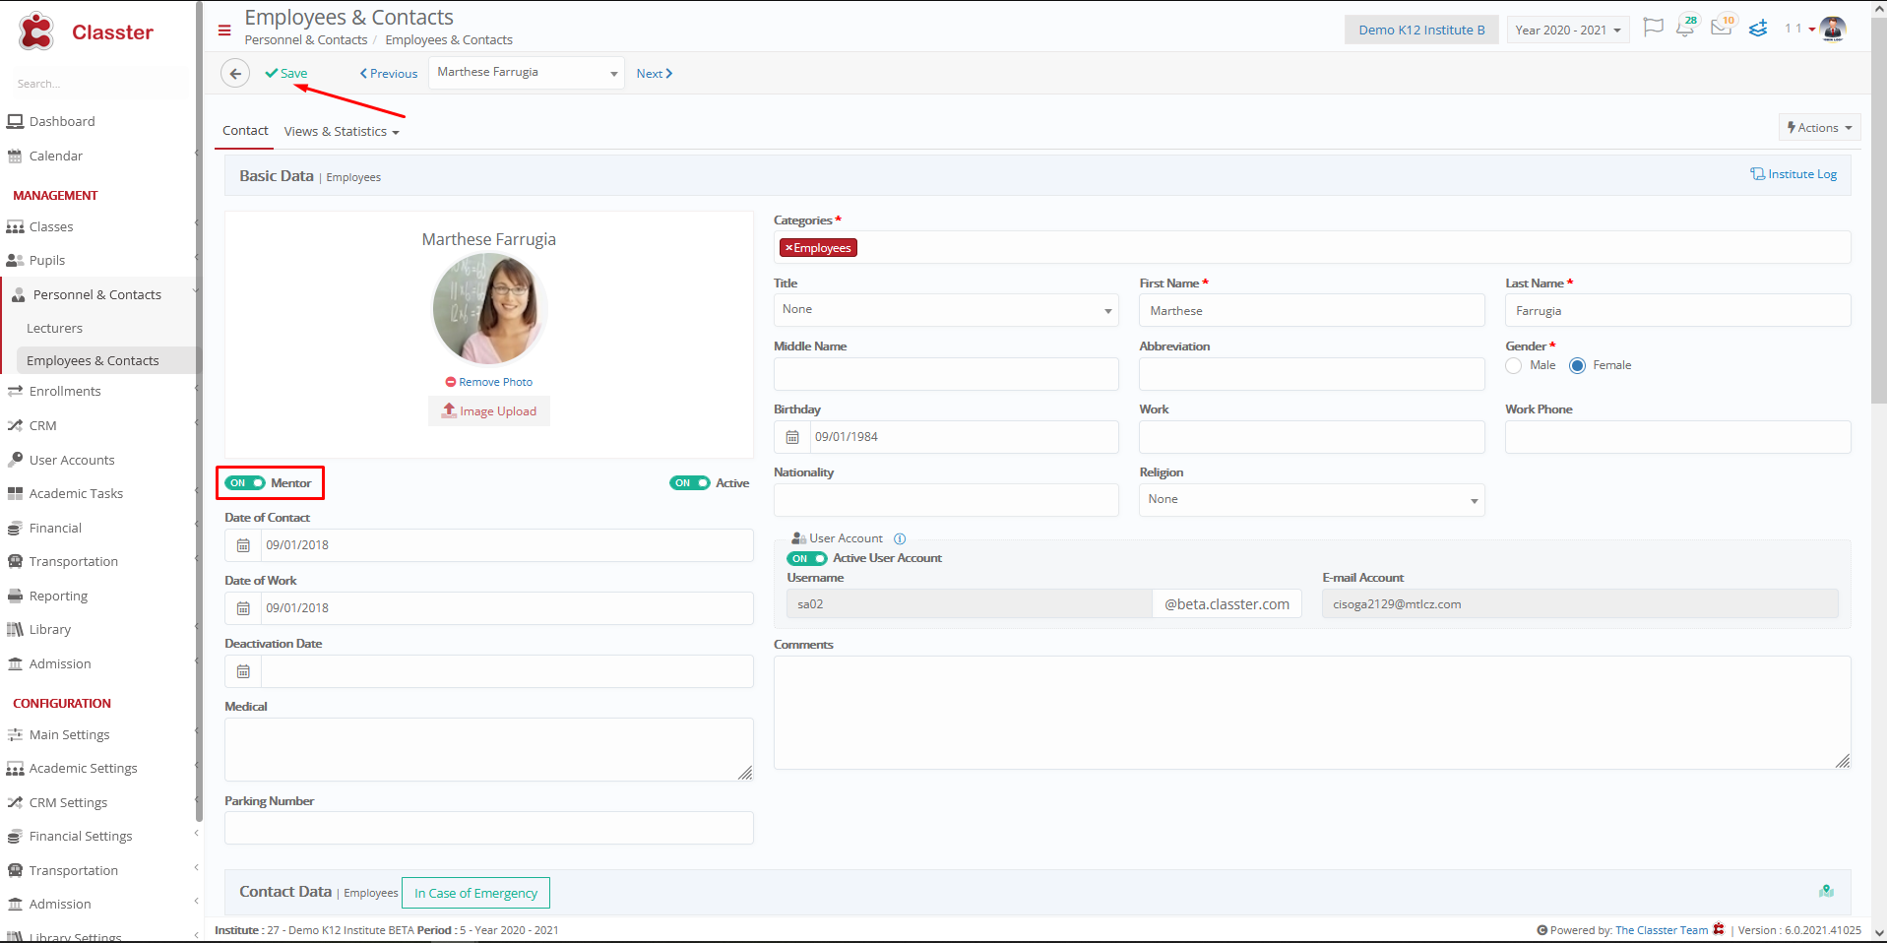This screenshot has height=943, width=1887.
Task: Expand Academic Tasks in sidebar
Action: [76, 494]
